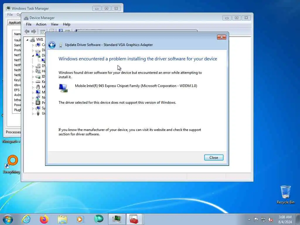The height and width of the screenshot is (225, 300).
Task: Select the Processors chip icon
Action: [38, 103]
